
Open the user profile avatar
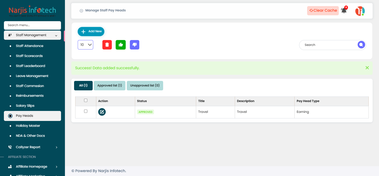(360, 11)
